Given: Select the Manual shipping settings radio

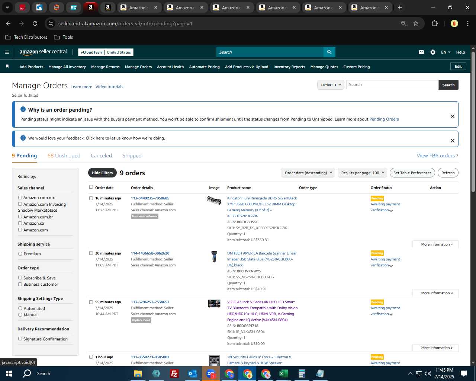Looking at the screenshot, I should pos(20,315).
